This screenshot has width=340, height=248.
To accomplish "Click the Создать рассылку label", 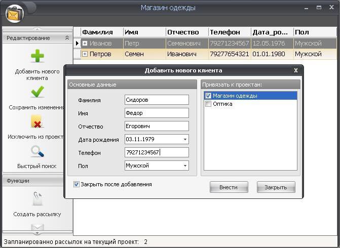I will coord(37,214).
